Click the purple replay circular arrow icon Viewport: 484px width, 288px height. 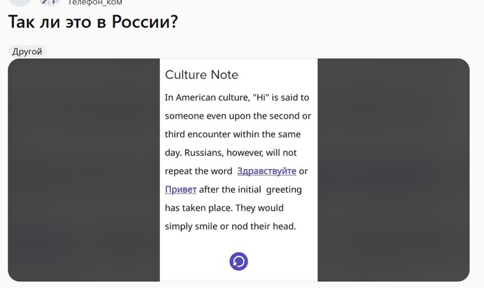pos(239,262)
